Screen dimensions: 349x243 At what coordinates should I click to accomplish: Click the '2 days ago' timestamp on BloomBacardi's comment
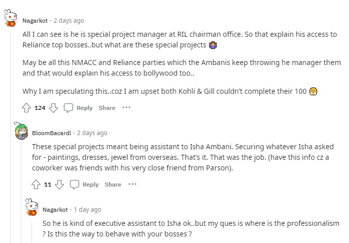92,133
